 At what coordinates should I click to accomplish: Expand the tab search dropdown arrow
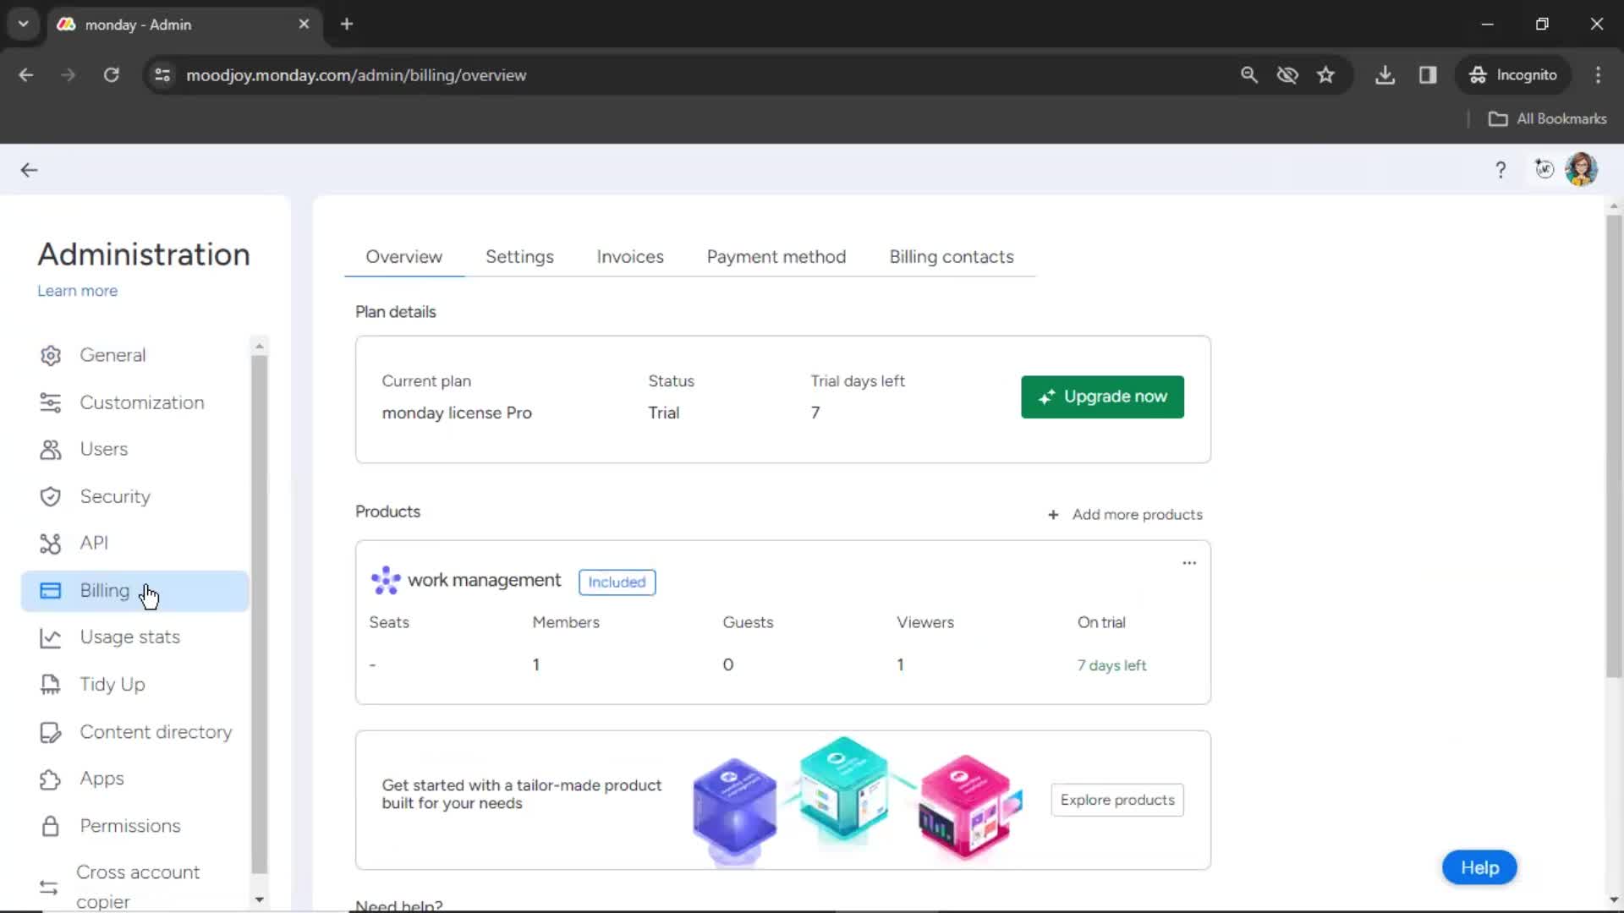(x=24, y=25)
